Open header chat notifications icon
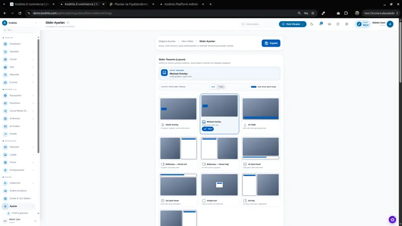The image size is (402, 226). (321, 24)
